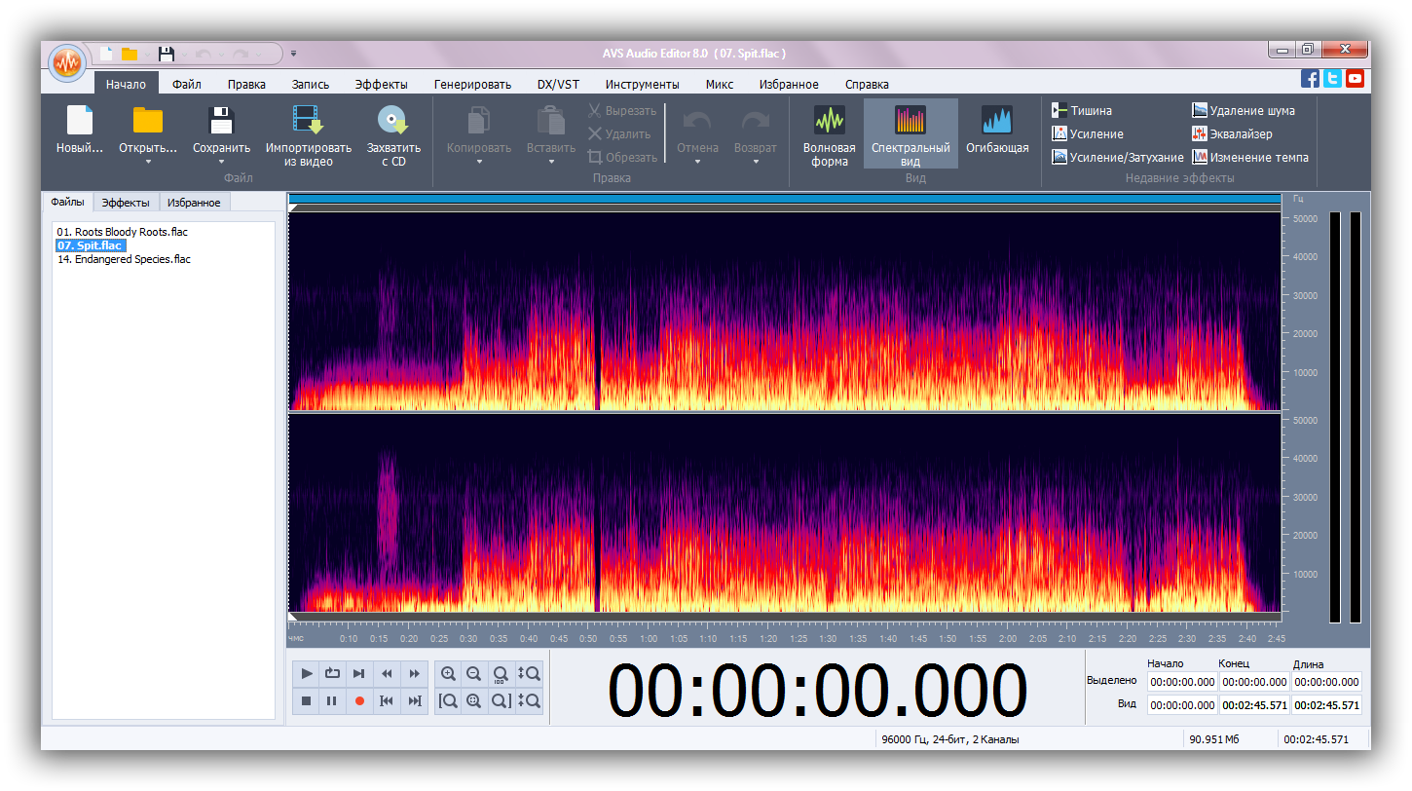The height and width of the screenshot is (791, 1412).
Task: Open the Эффекты ribbon tab
Action: (x=381, y=85)
